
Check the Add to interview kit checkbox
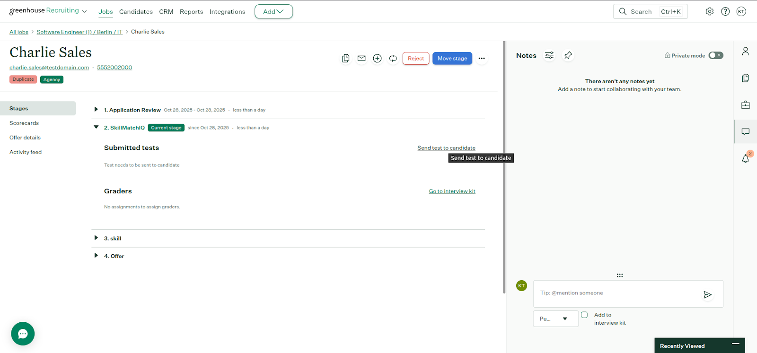point(584,315)
